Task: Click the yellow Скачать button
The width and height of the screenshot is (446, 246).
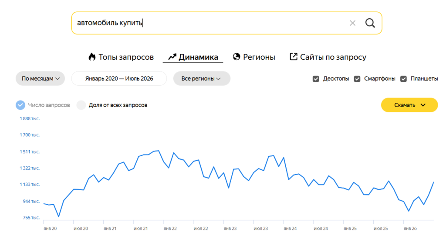Action: click(x=409, y=105)
